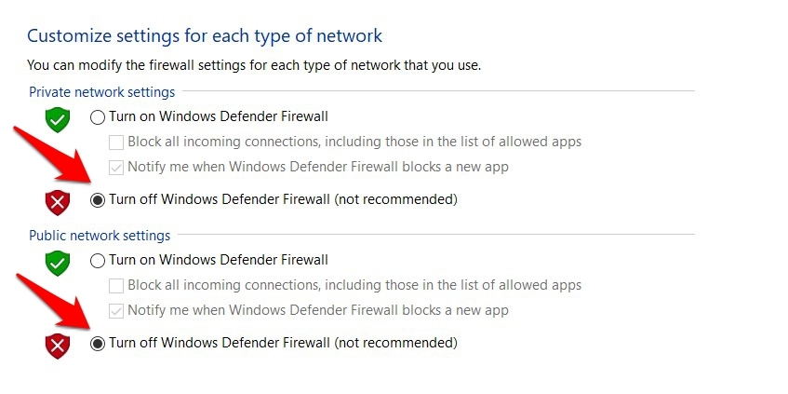This screenshot has height=394, width=788.
Task: Check 'Block all incoming connections' checkbox for Private network
Action: [116, 143]
